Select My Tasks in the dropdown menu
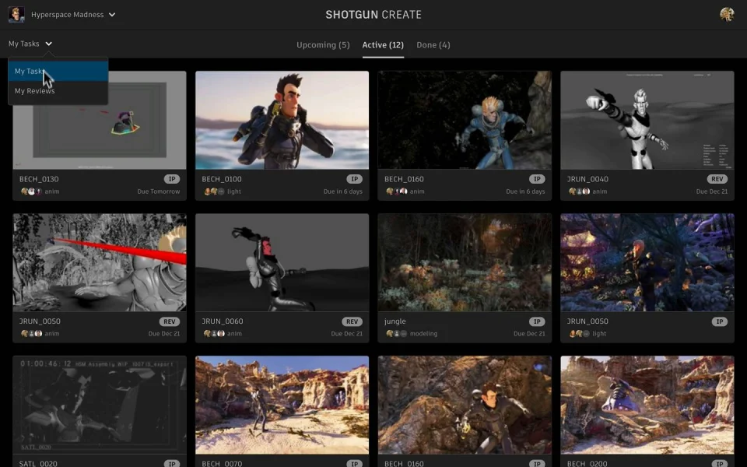Viewport: 747px width, 467px height. click(58, 72)
